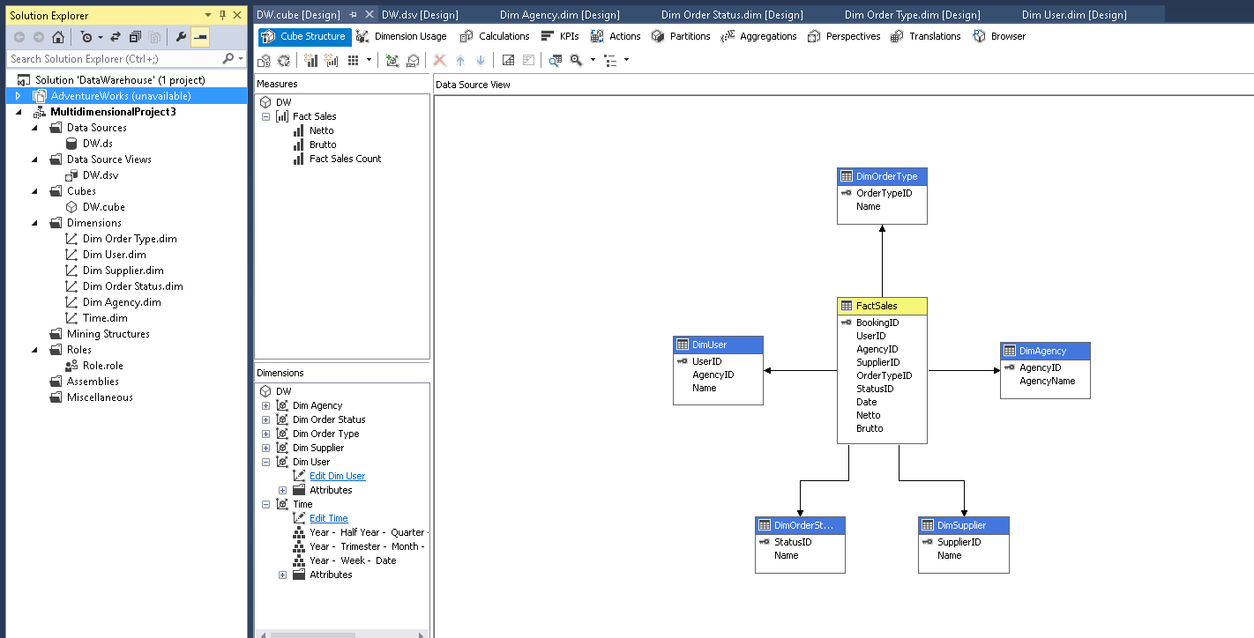Click the New Measure toolbar icon
This screenshot has height=638, width=1254.
point(311,60)
